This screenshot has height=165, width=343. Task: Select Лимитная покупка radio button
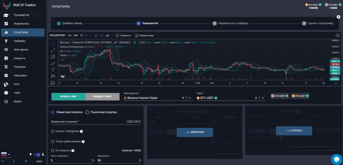tap(53, 112)
